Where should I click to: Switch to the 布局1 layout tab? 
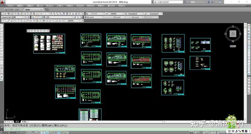pos(24,122)
